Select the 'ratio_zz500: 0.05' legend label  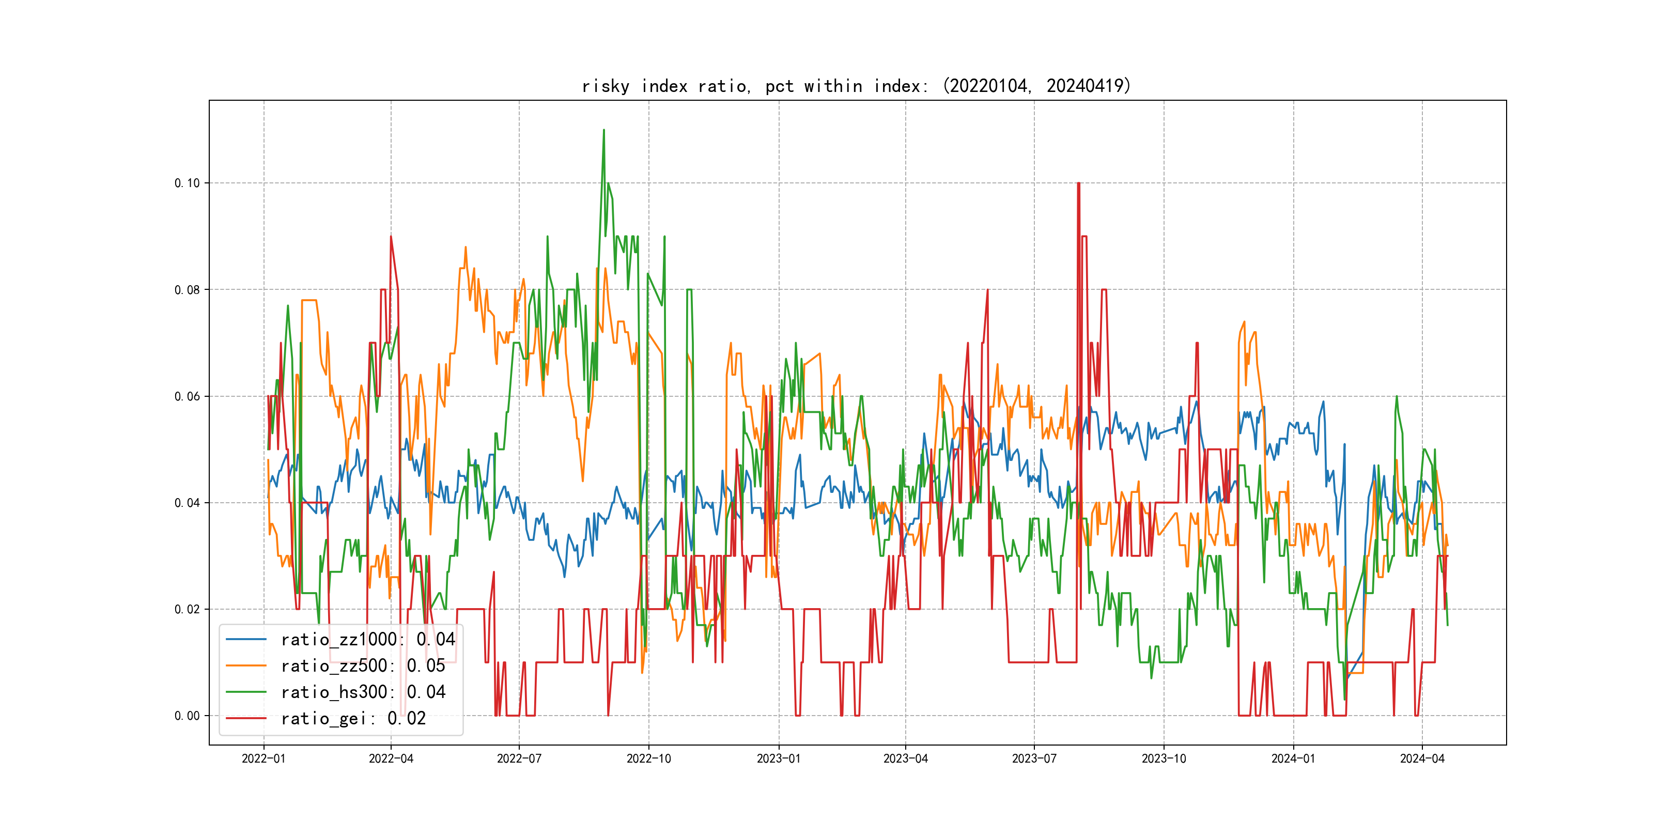click(363, 665)
